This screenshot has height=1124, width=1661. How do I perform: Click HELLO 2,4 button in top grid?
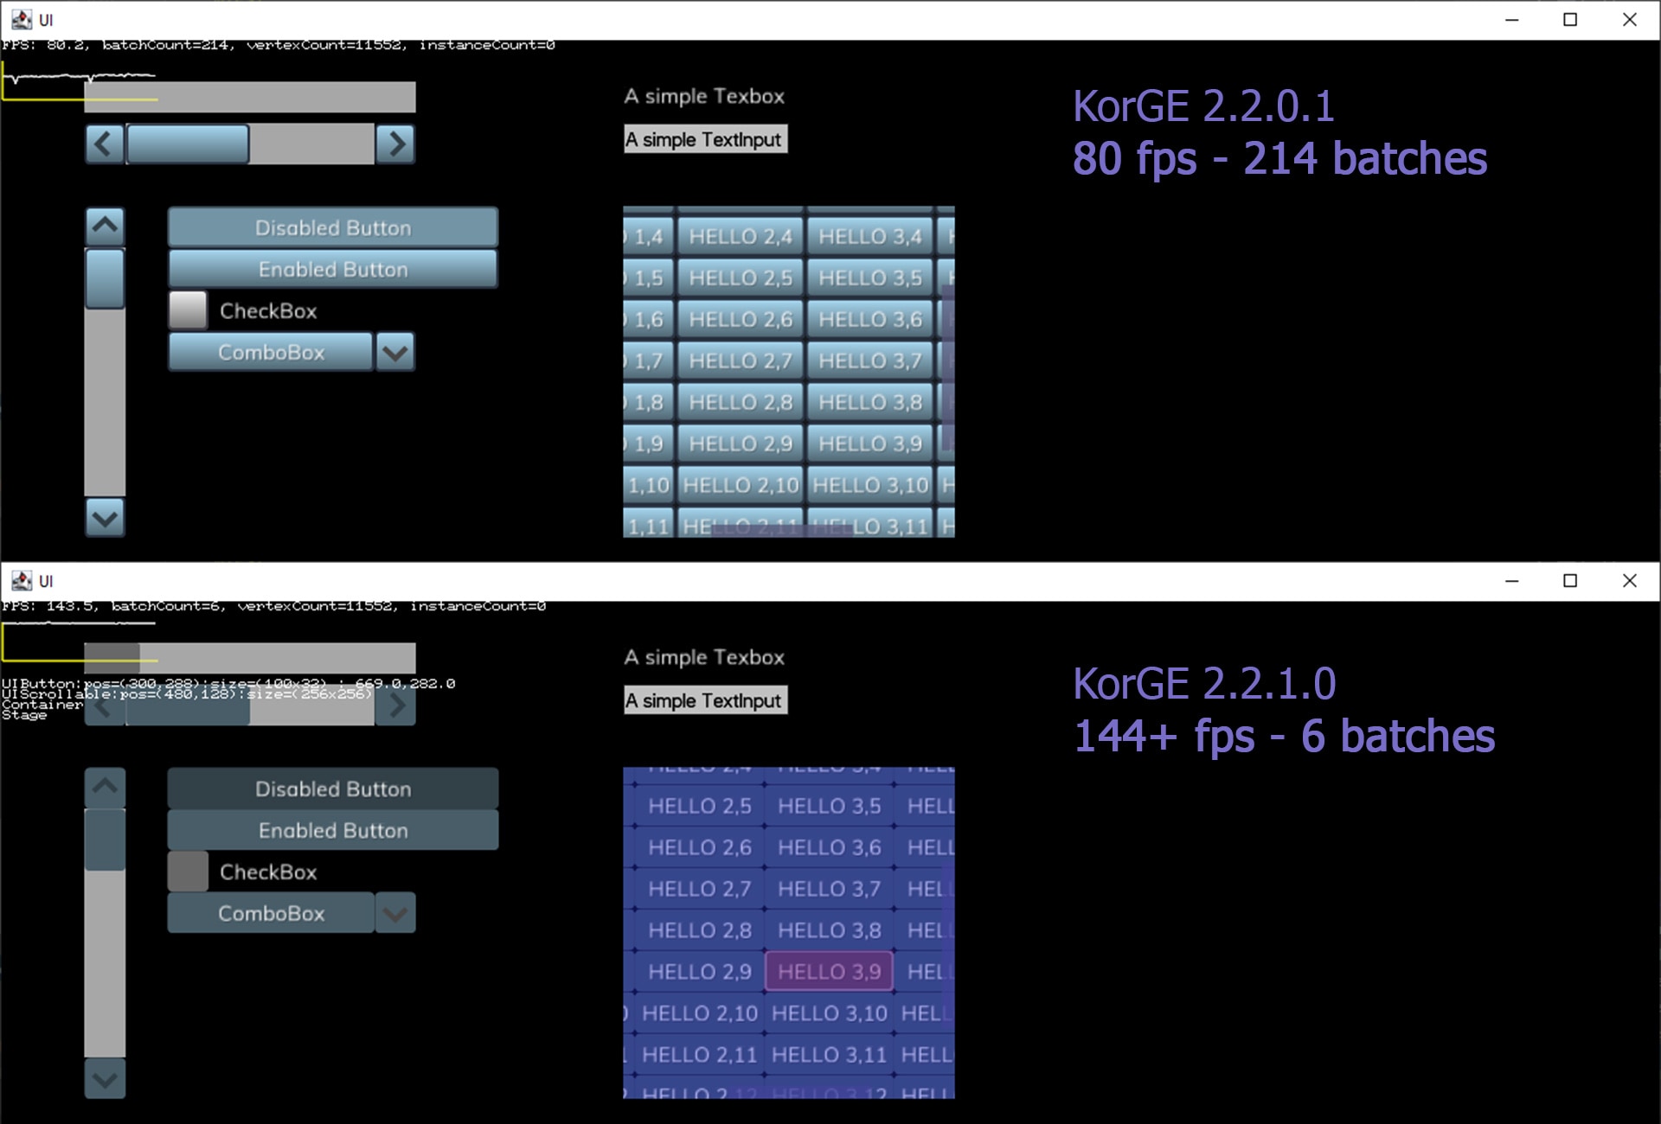[x=741, y=236]
